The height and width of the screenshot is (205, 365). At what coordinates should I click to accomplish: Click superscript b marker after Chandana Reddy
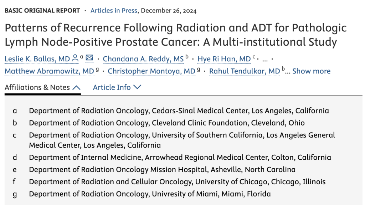187,56
